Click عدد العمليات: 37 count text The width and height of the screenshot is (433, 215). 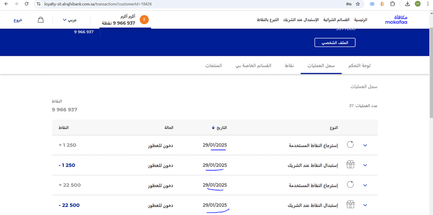tap(363, 106)
